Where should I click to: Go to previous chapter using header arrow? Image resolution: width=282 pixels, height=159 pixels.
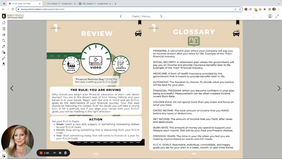tap(121, 16)
